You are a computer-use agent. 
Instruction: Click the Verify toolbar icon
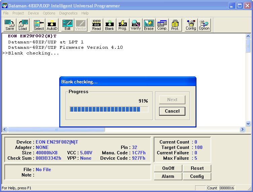(136, 25)
